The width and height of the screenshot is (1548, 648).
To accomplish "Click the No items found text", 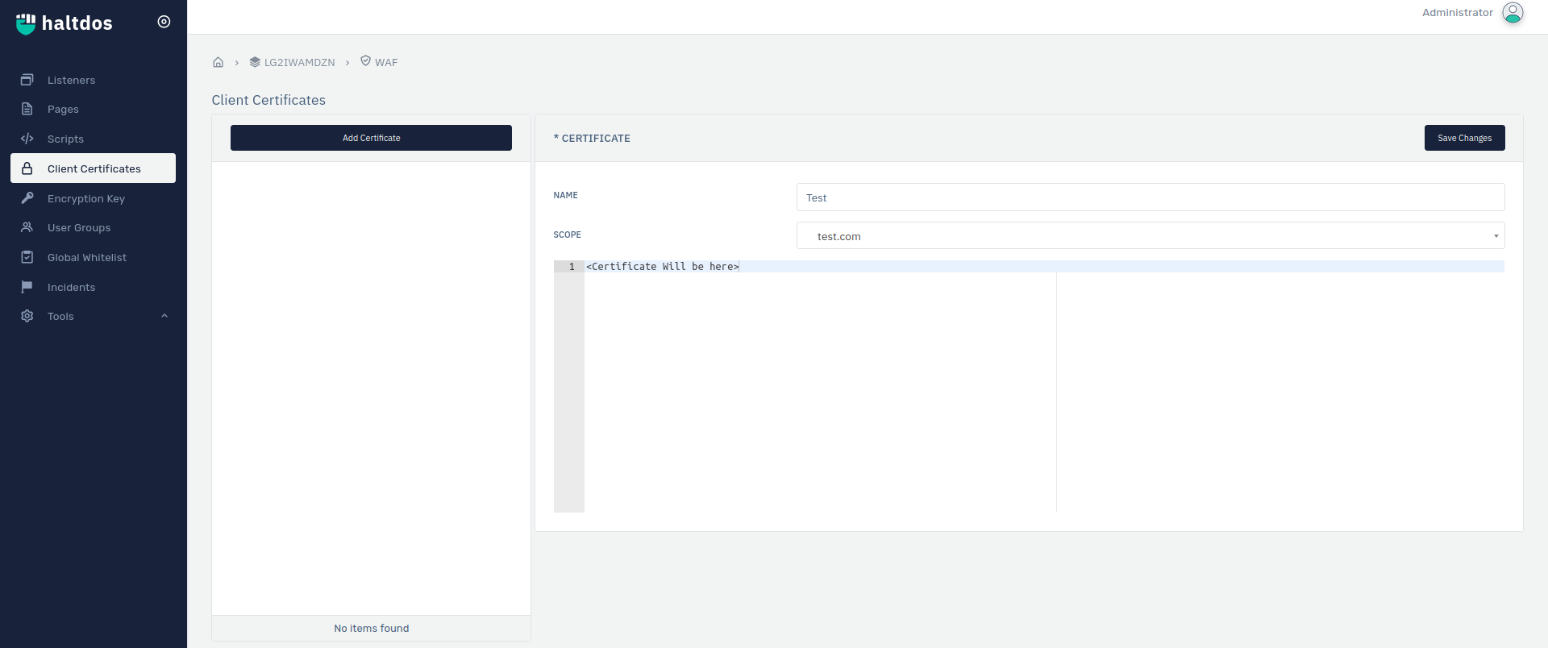I will pyautogui.click(x=371, y=628).
